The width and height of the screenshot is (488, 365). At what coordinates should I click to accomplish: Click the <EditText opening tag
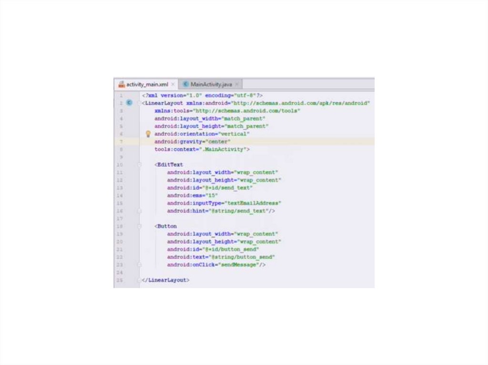(169, 165)
